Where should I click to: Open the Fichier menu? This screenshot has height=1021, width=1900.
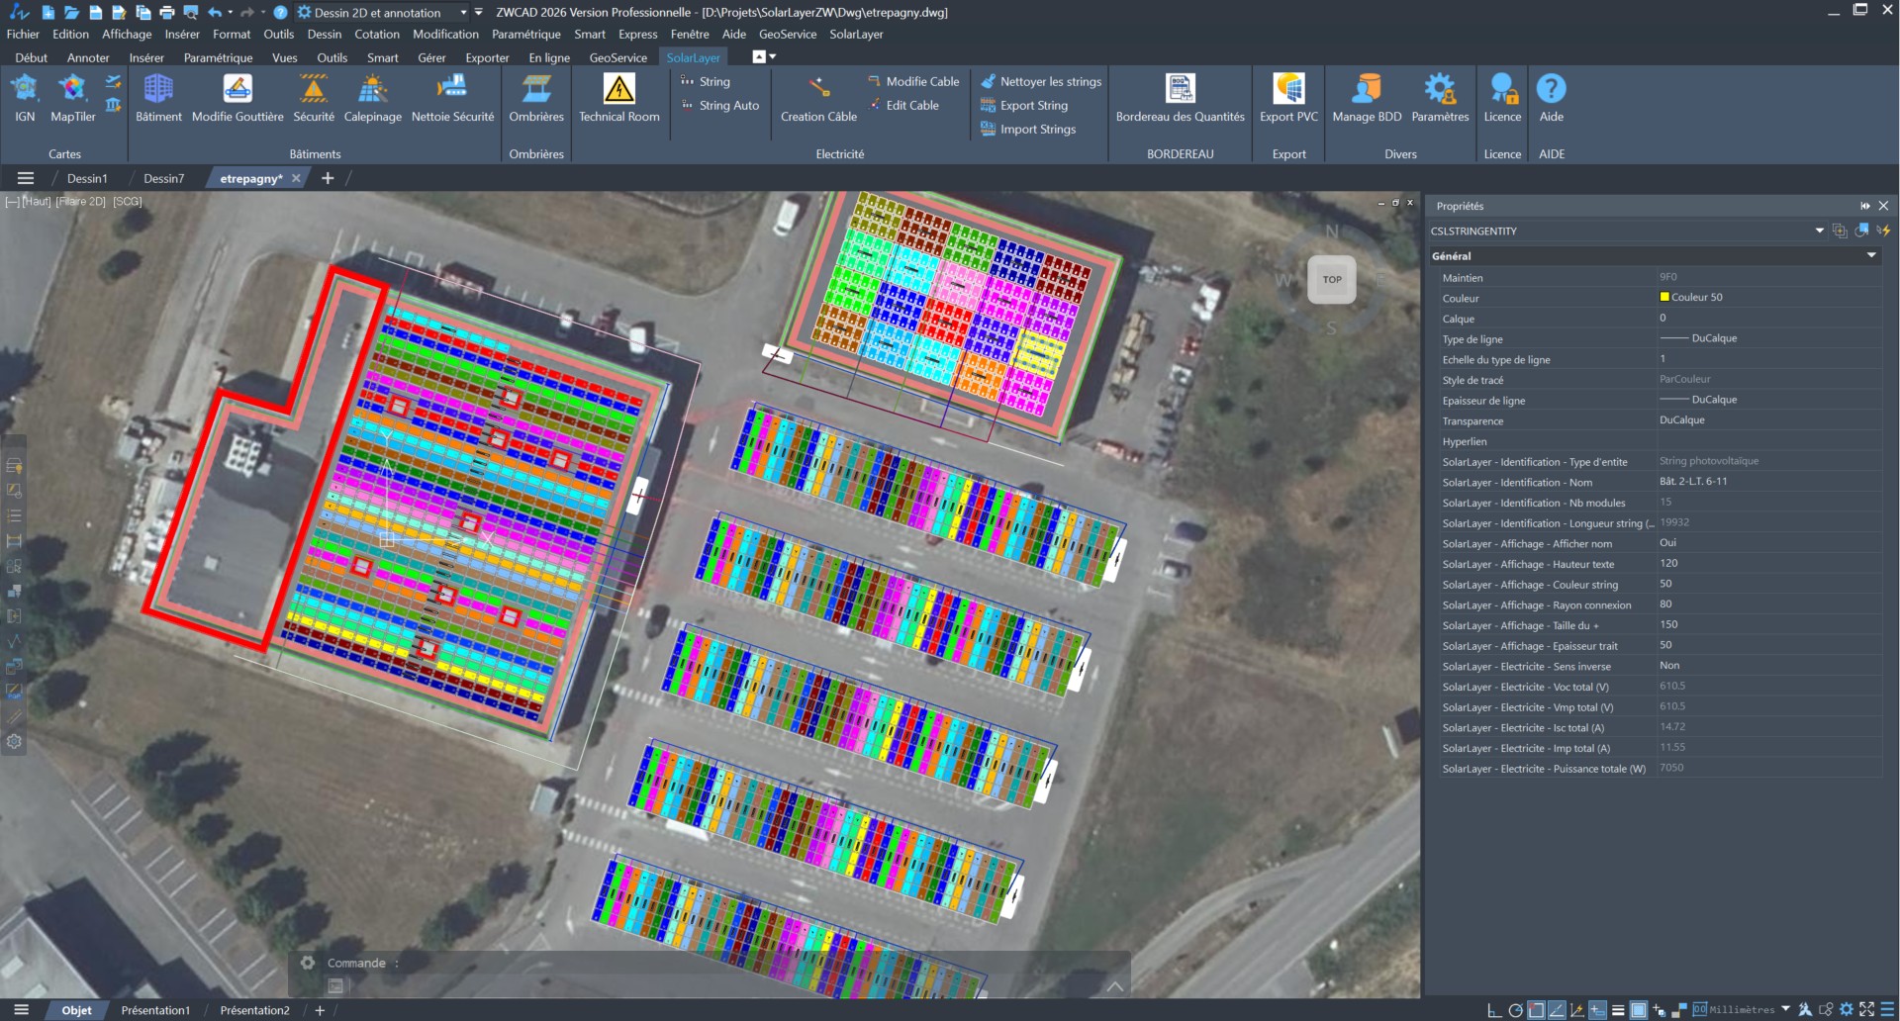(23, 34)
